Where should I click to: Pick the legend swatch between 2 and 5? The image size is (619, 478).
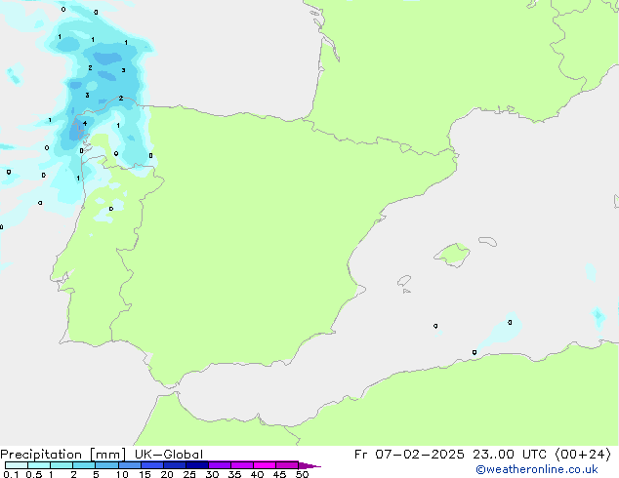[84, 465]
